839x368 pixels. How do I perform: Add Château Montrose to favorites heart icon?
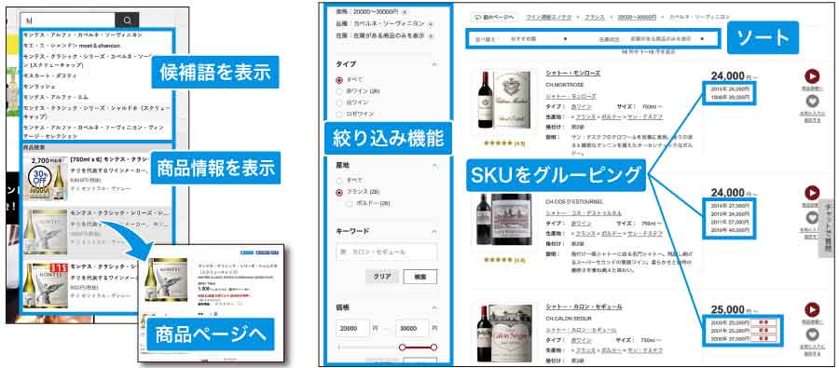pyautogui.click(x=812, y=101)
